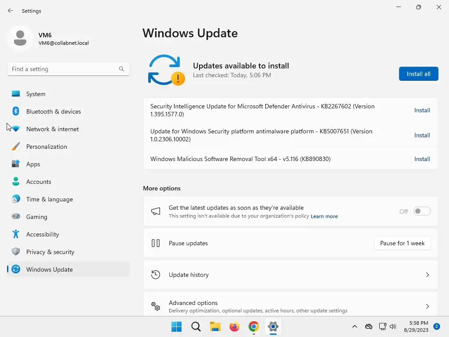Open the notification badge in taskbar

[436, 326]
